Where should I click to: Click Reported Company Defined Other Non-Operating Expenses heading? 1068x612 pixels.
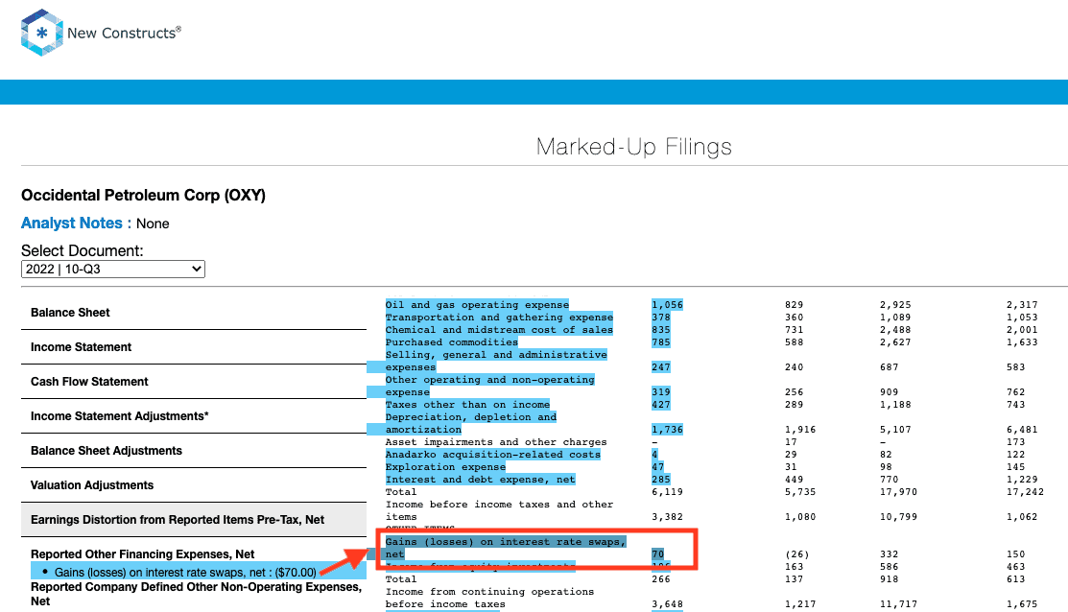[x=196, y=595]
